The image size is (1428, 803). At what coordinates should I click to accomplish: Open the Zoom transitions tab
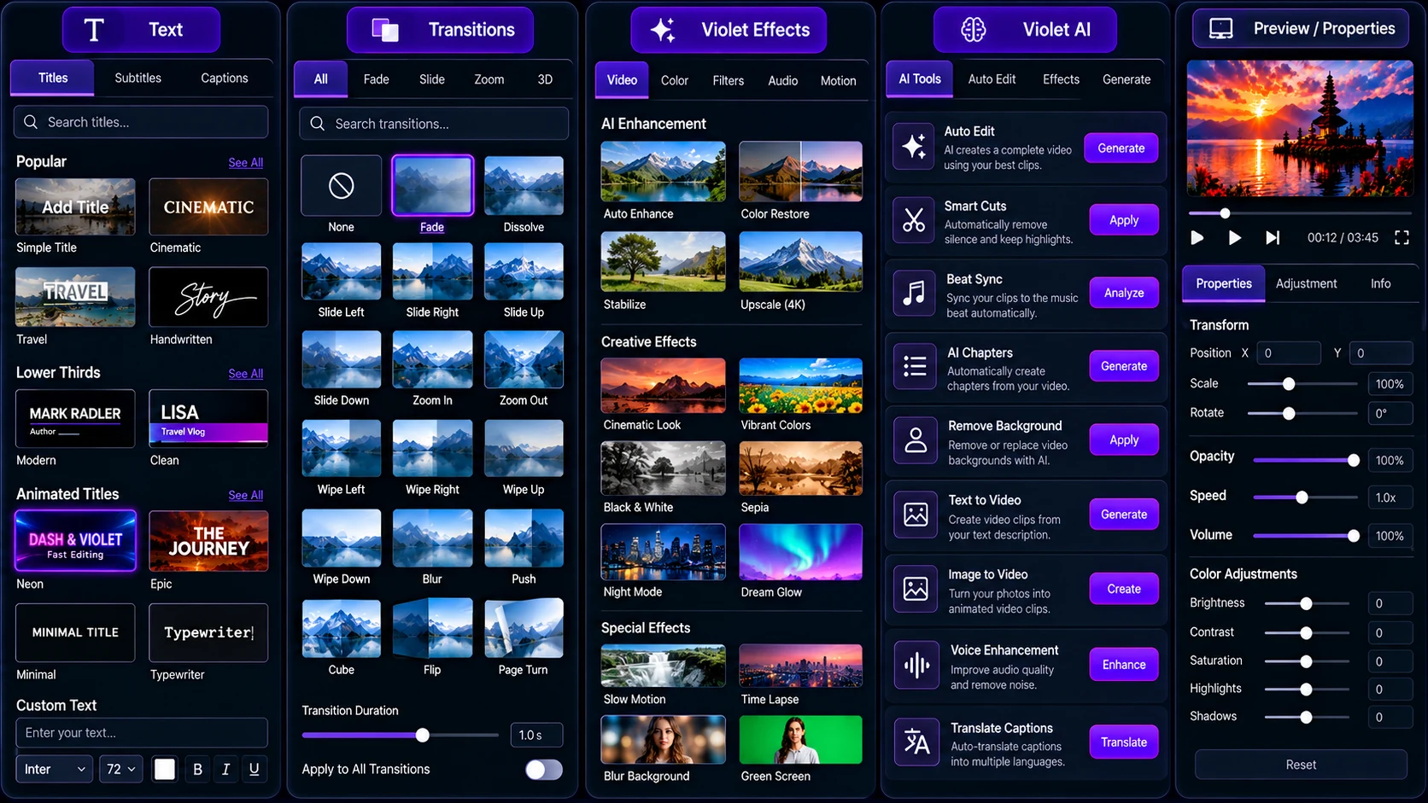click(x=489, y=79)
